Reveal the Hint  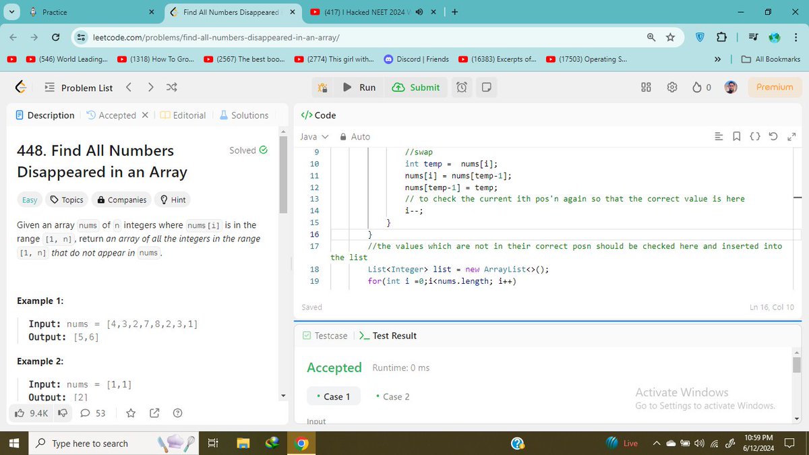(x=172, y=200)
